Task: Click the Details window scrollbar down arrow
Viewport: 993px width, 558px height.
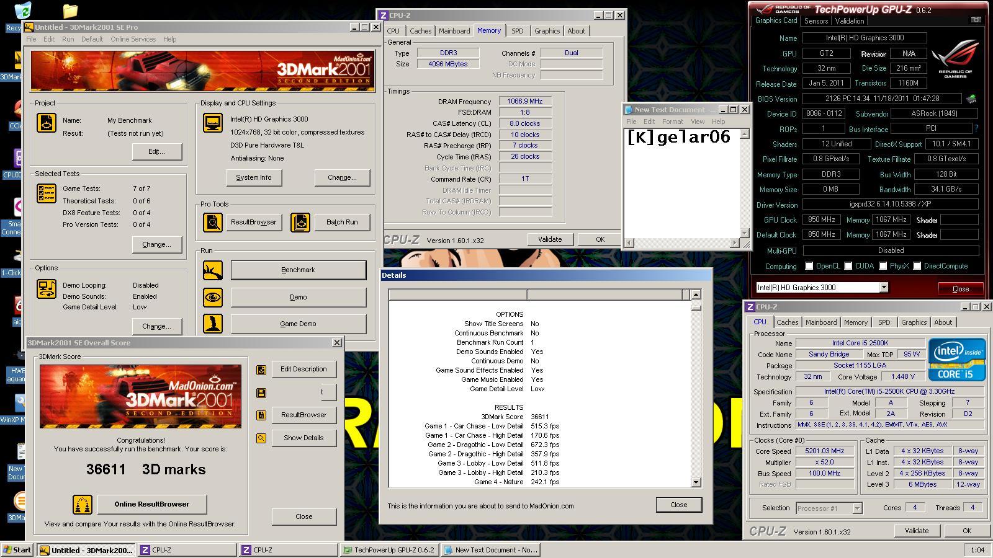Action: (696, 482)
